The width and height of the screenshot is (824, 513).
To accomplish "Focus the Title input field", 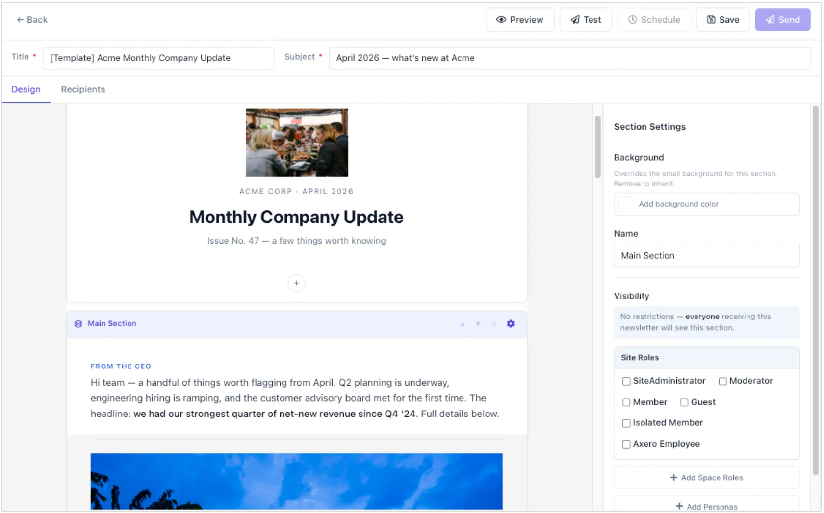I will point(158,58).
